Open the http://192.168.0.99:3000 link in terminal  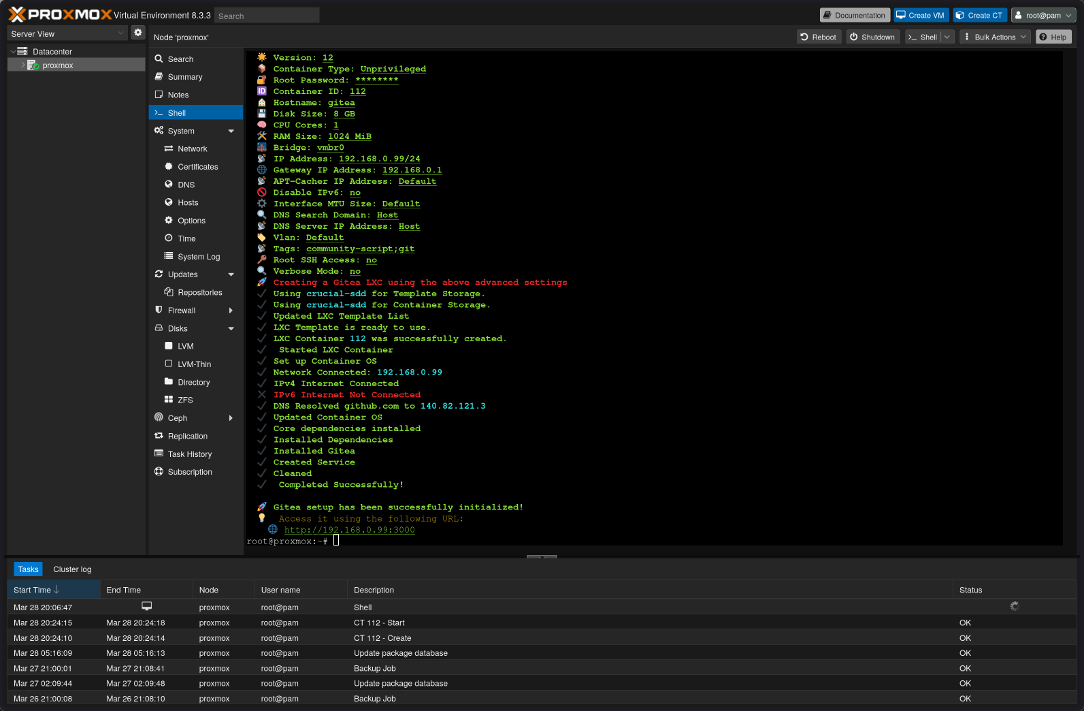(x=349, y=530)
